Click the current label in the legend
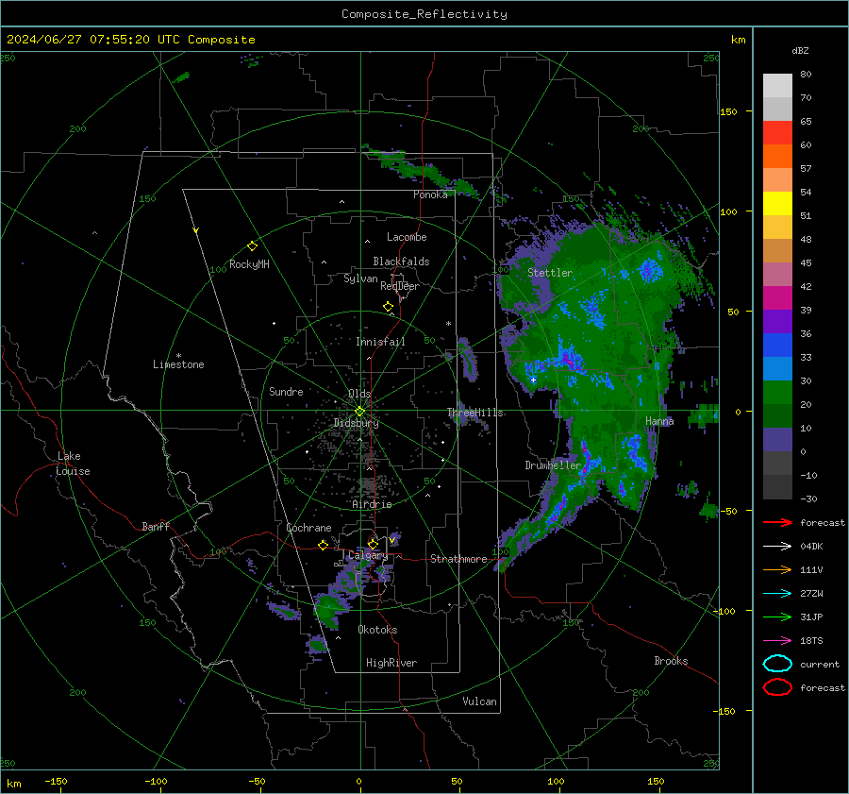Image resolution: width=849 pixels, height=794 pixels. (820, 664)
